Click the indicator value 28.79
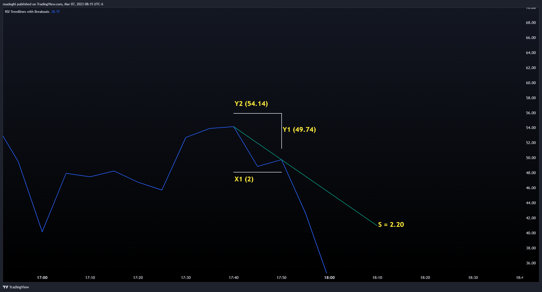The width and height of the screenshot is (542, 292). click(x=55, y=12)
